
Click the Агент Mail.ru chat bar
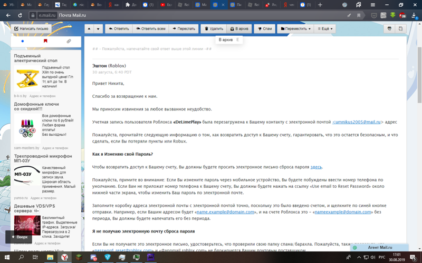tap(379, 247)
